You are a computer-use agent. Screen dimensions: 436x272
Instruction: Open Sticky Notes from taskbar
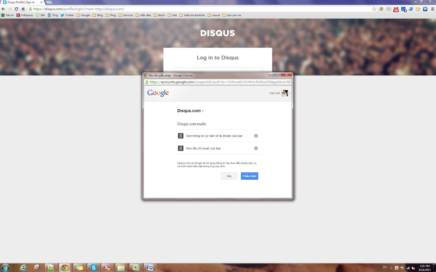(79, 268)
